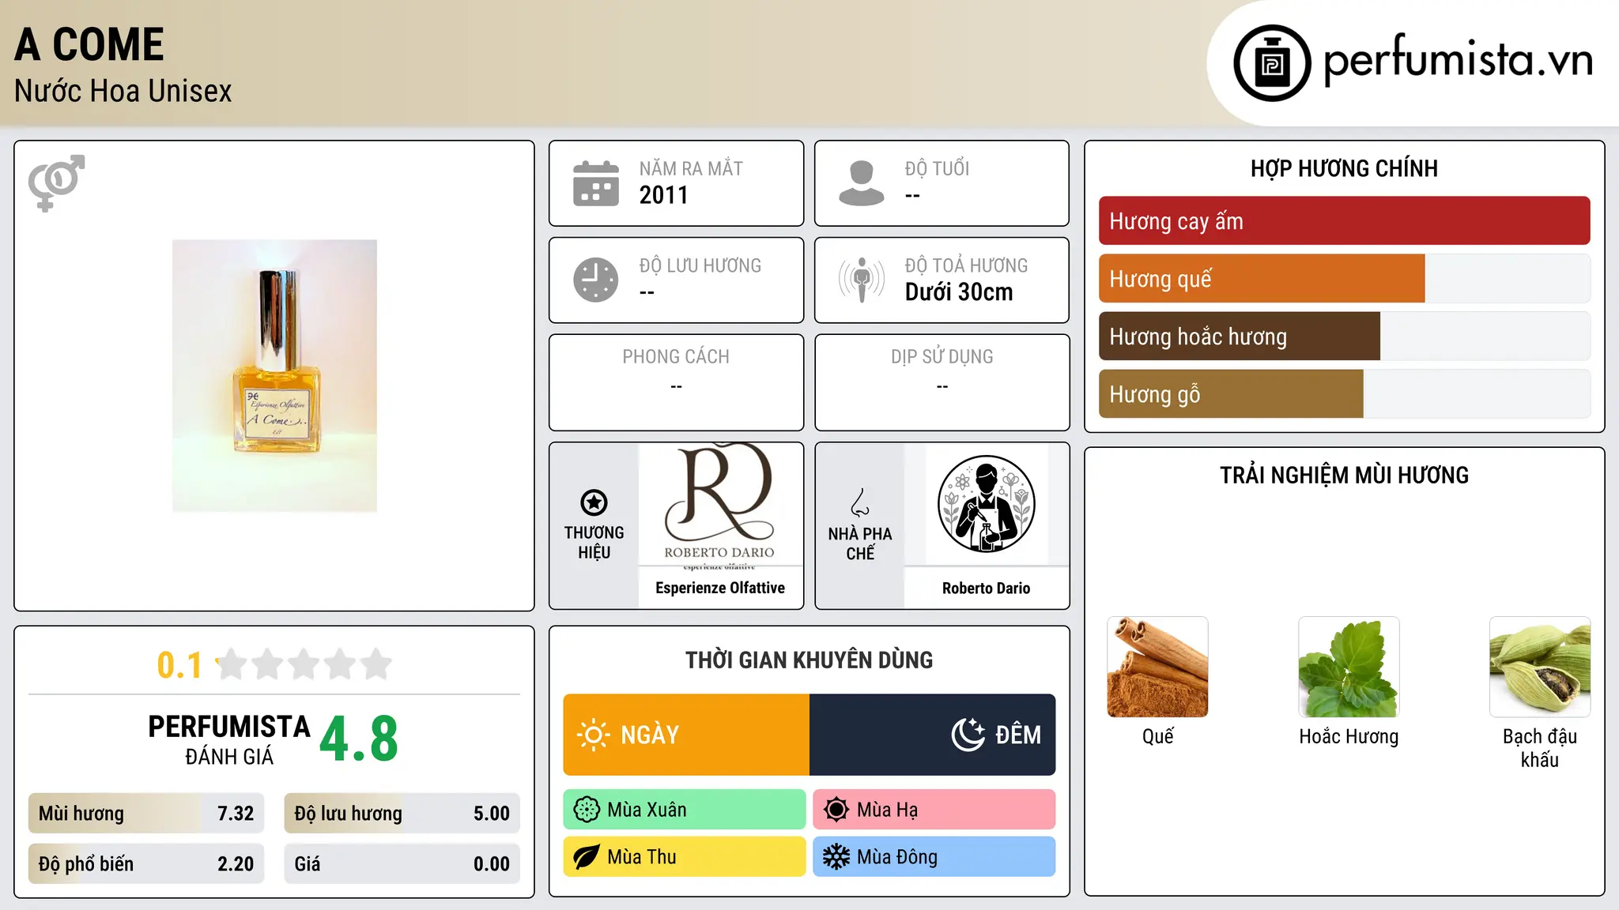Open the Esperienze Olfattive brand link
The image size is (1619, 910).
click(x=720, y=588)
